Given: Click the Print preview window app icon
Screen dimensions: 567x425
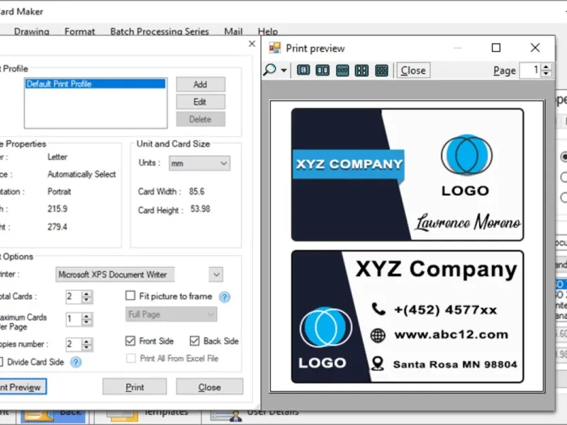Looking at the screenshot, I should tap(275, 47).
